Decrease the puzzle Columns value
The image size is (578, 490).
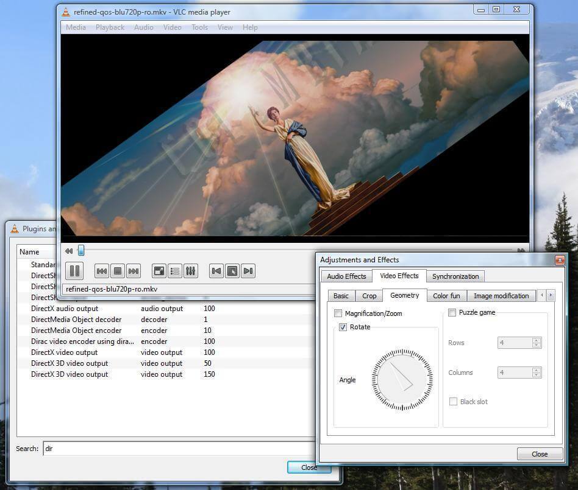[537, 375]
